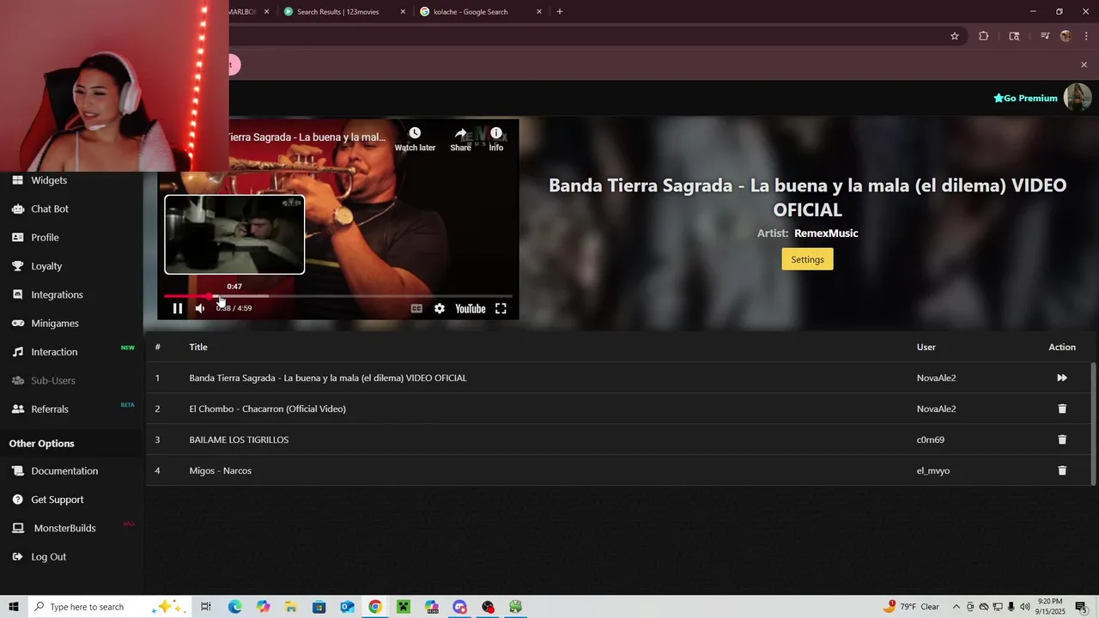The height and width of the screenshot is (618, 1099).
Task: Close the 123movies tab
Action: [x=403, y=12]
